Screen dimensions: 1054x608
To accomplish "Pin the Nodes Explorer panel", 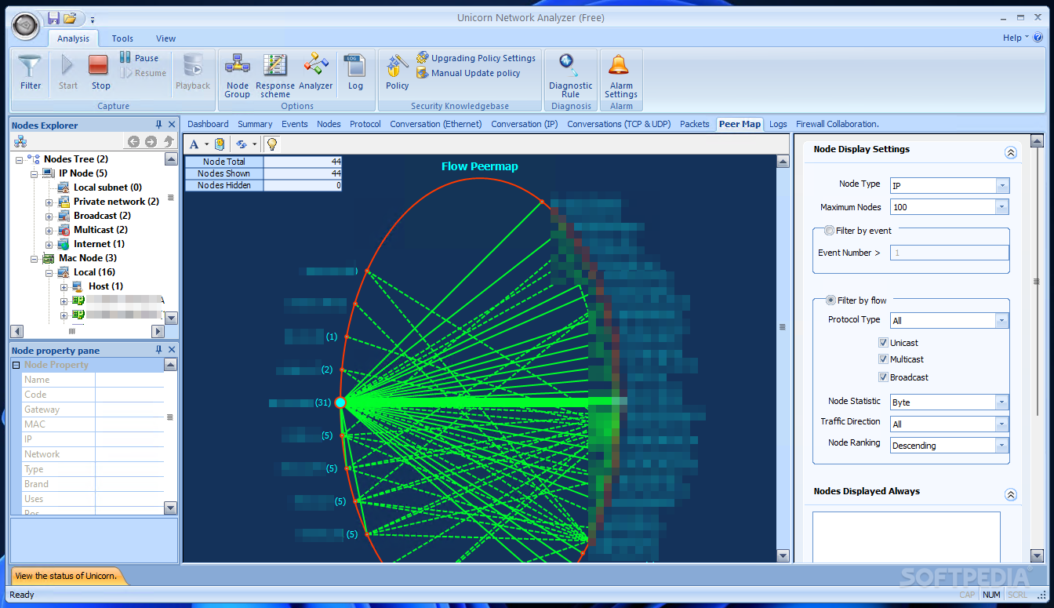I will (158, 125).
